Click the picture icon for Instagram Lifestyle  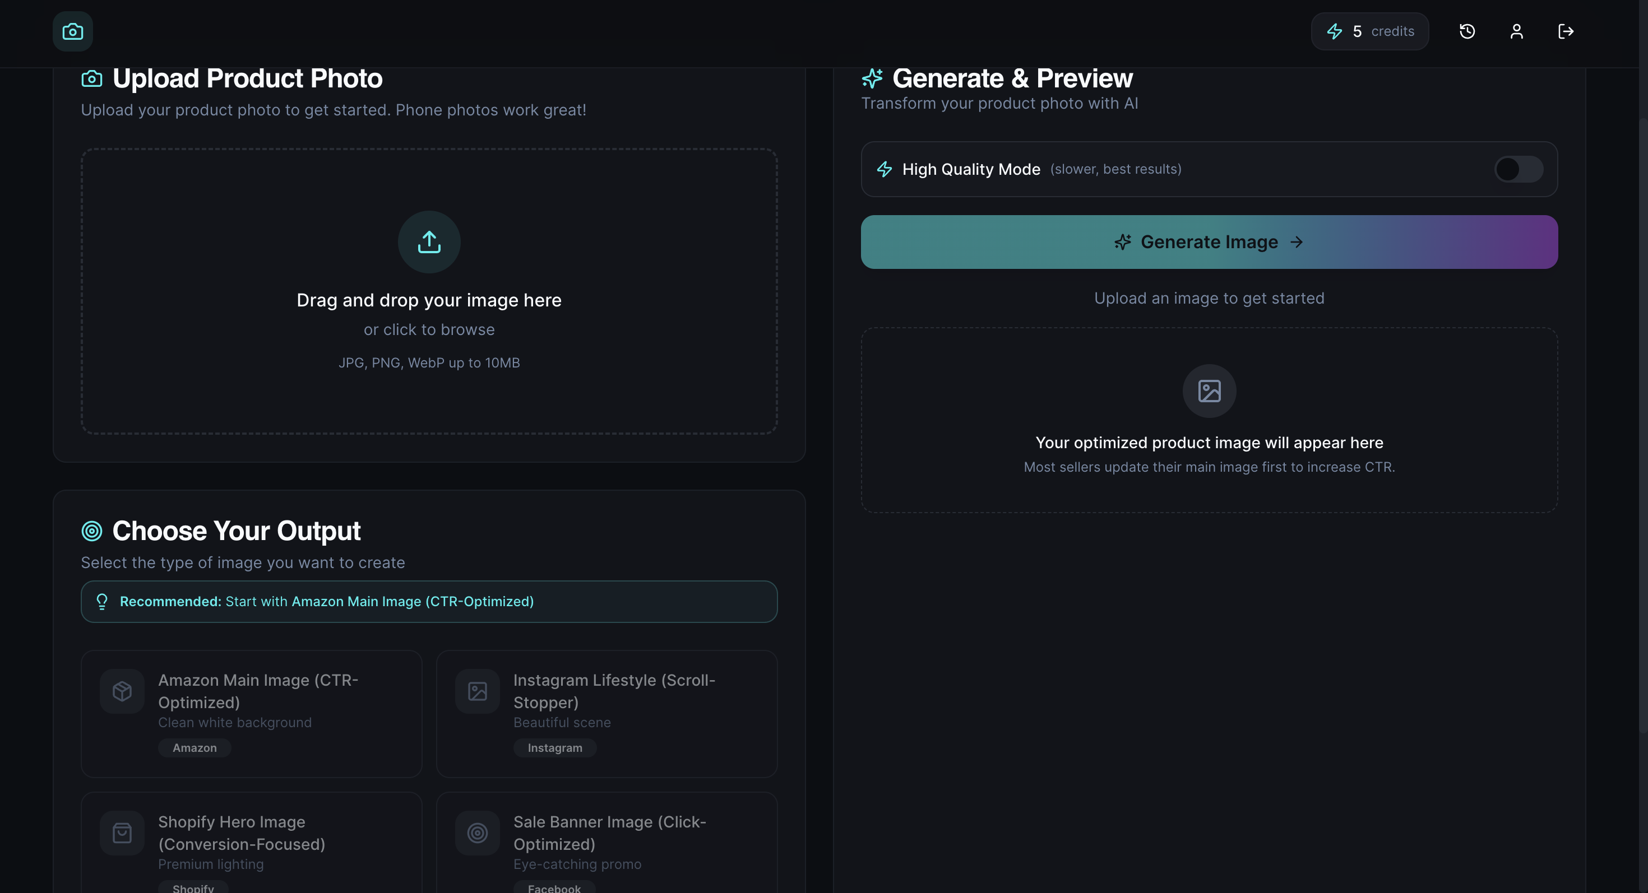click(x=477, y=691)
